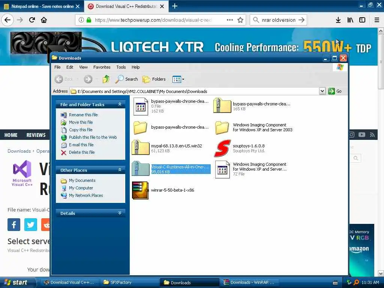Open the Tools menu
The height and width of the screenshot is (288, 384).
coord(121,67)
